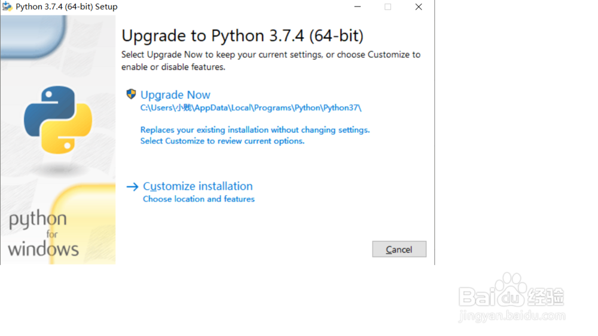Click the Python37 install path text
Image resolution: width=598 pixels, height=336 pixels.
[251, 107]
